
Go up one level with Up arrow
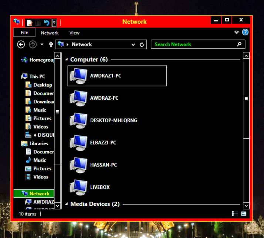pyautogui.click(x=51, y=44)
